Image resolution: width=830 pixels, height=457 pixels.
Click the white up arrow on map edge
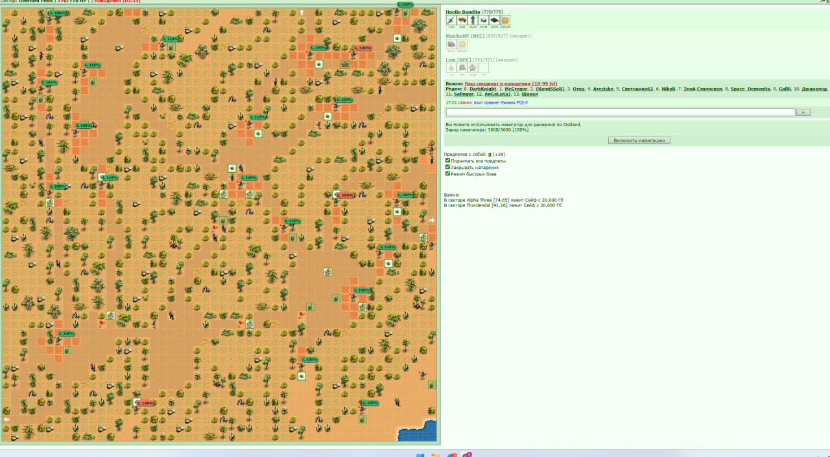coord(302,12)
